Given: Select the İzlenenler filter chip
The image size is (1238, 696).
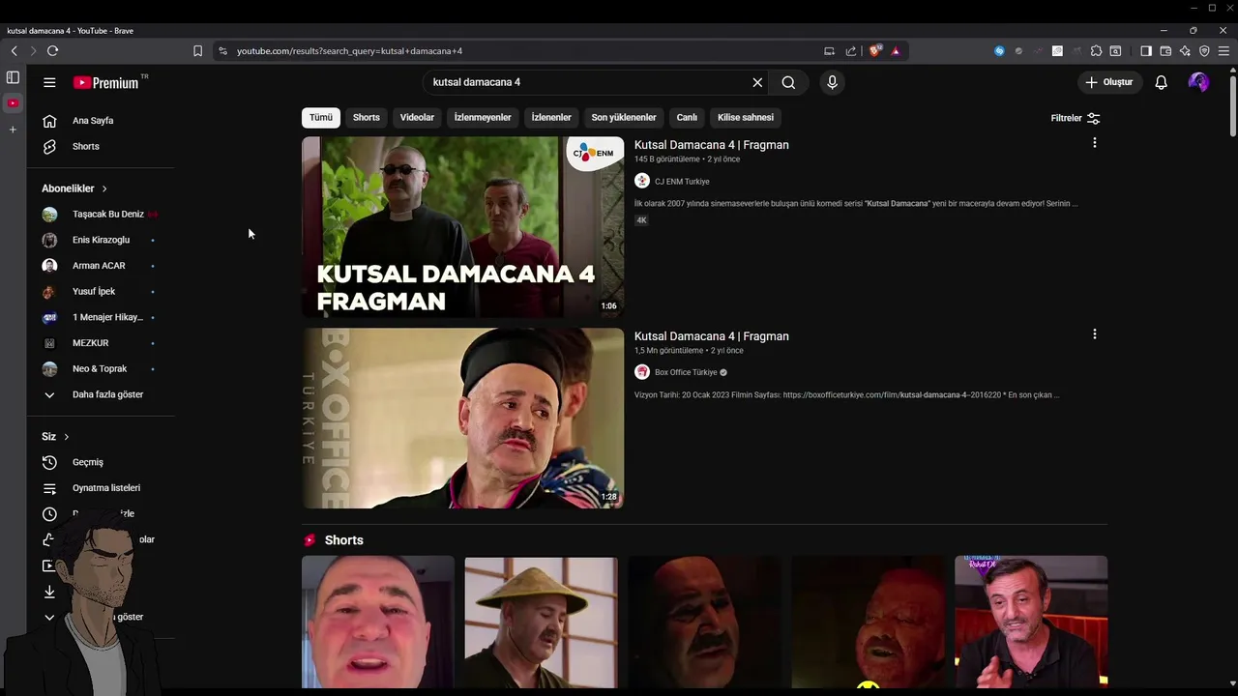Looking at the screenshot, I should point(551,118).
